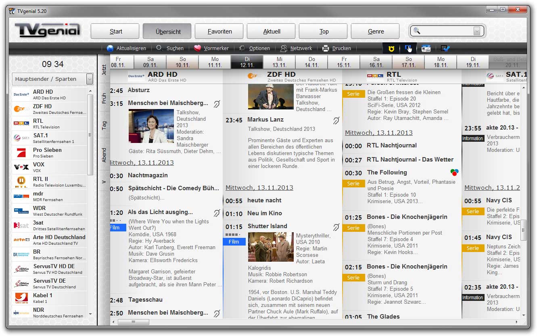Screen dimensions: 537x336
Task: Select the Sa 16.11. date tab
Action: 375,62
